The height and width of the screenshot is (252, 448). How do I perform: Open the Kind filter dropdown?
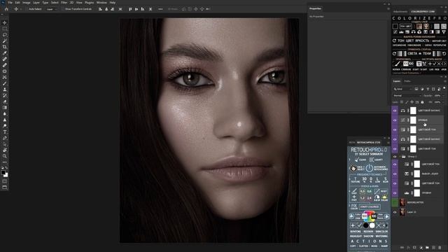[403, 89]
